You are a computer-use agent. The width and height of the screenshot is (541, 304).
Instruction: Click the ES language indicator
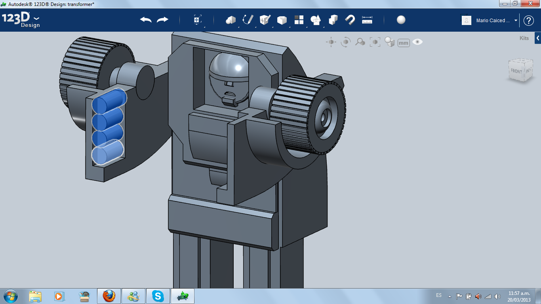439,295
